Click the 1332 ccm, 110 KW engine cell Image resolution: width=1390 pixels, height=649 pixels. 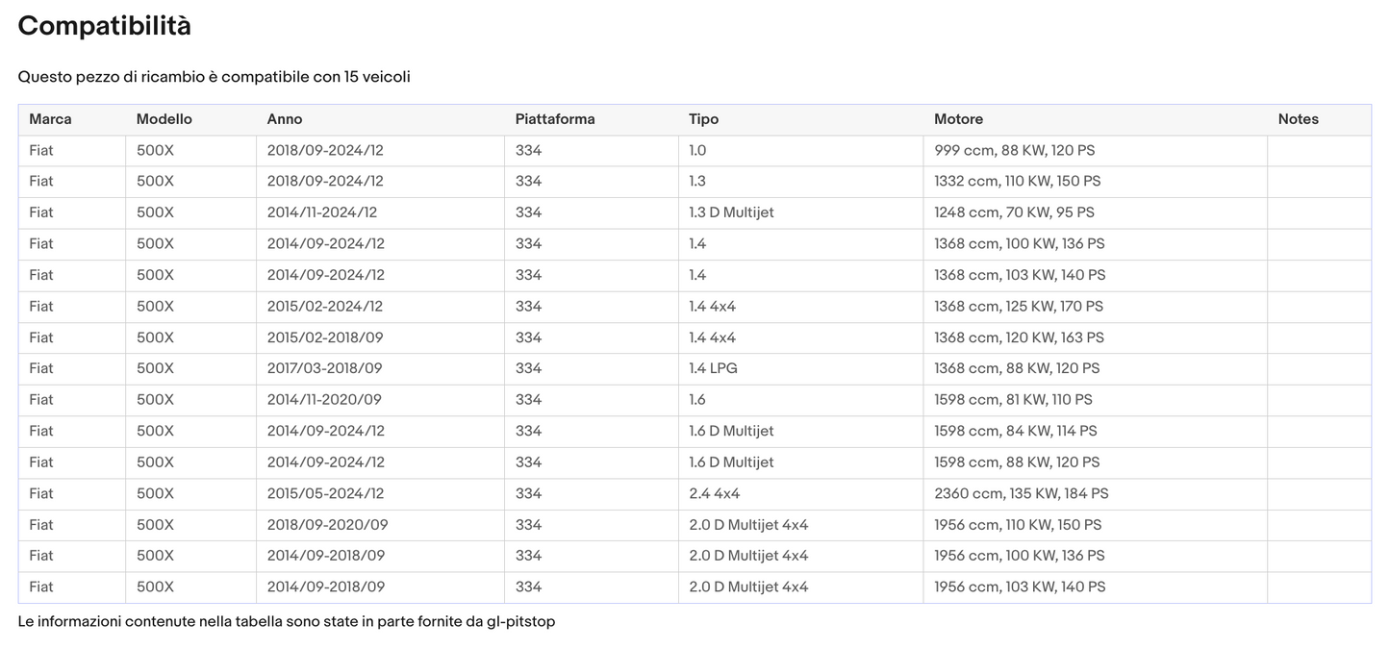1017,182
